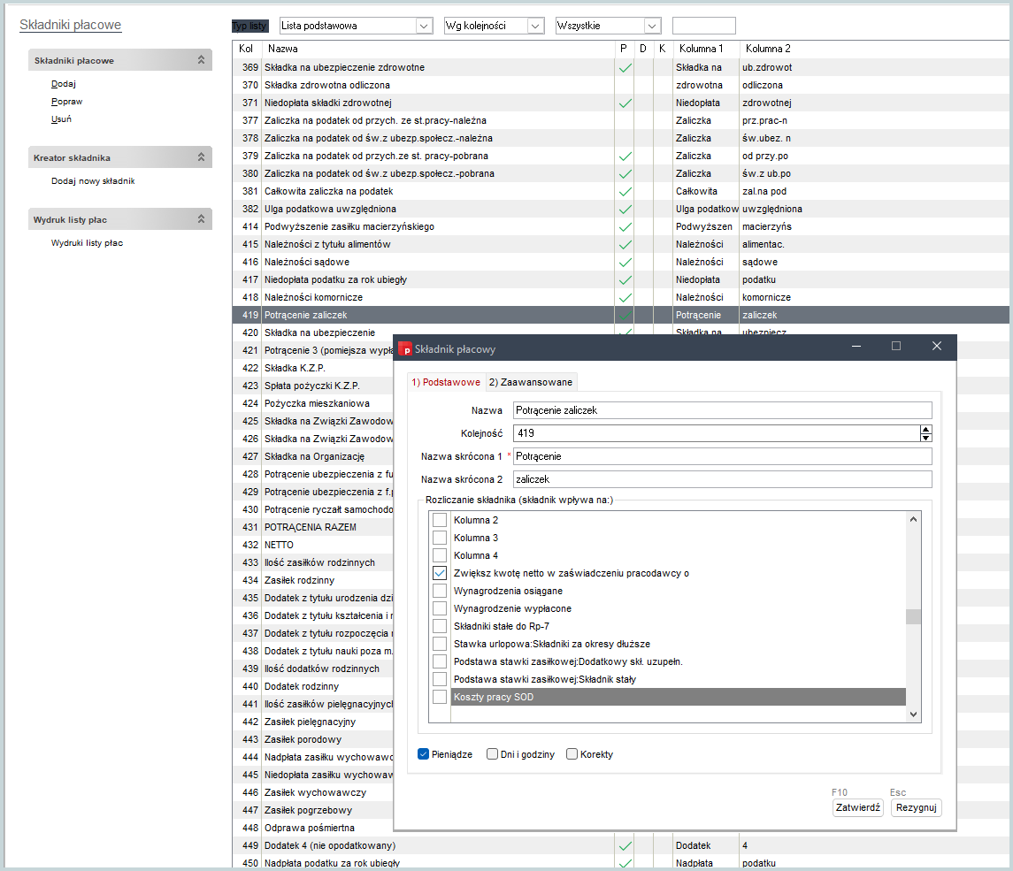Viewport: 1013px width, 871px height.
Task: Select row 419 Potrącenie zaliczek
Action: [x=620, y=315]
